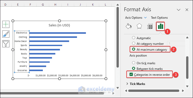Click the Jewelry axis label

point(23,66)
